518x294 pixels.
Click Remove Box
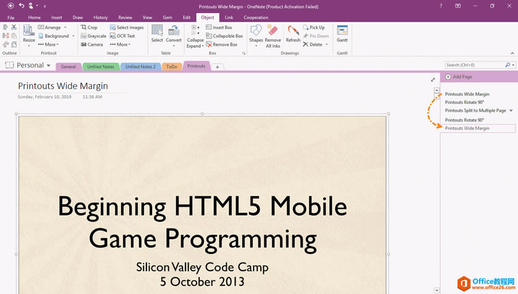pos(222,44)
